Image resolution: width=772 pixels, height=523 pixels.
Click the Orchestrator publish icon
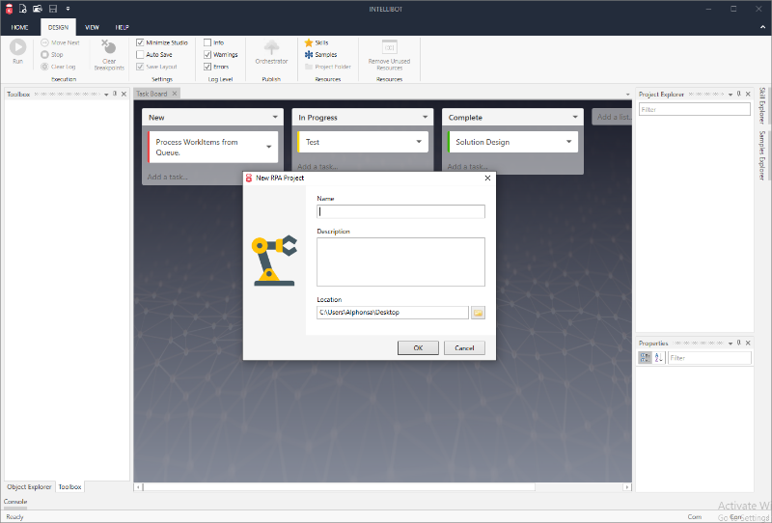coord(271,47)
